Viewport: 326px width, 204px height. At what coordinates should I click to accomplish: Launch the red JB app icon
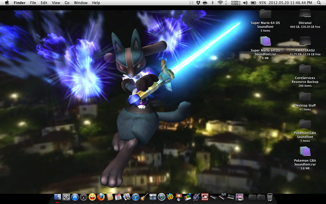[x=205, y=197]
